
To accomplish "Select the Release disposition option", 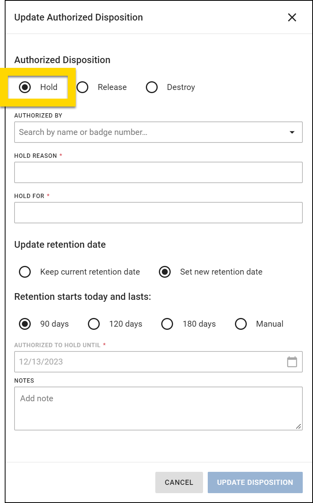I will pyautogui.click(x=82, y=87).
